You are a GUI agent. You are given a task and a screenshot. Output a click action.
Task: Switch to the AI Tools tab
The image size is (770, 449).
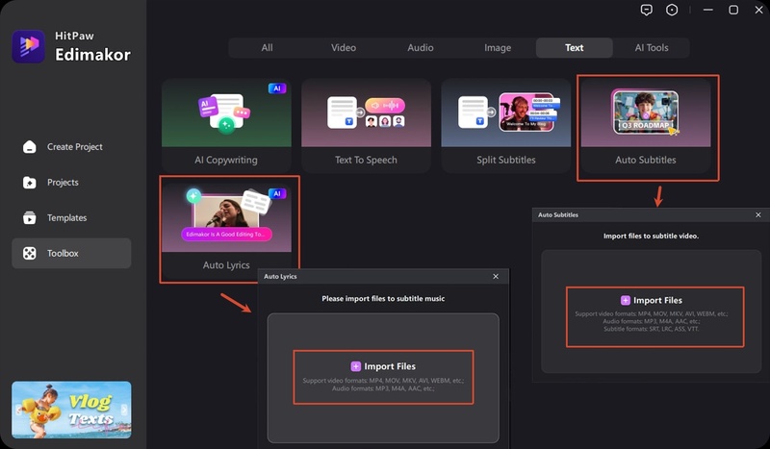pyautogui.click(x=652, y=48)
